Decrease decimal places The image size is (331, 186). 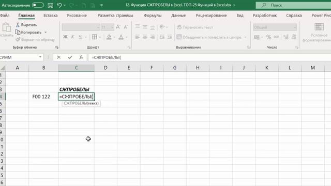pyautogui.click(x=294, y=37)
